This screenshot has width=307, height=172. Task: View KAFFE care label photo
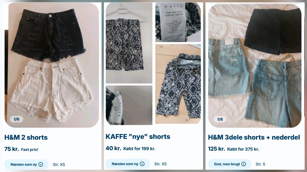click(x=178, y=22)
